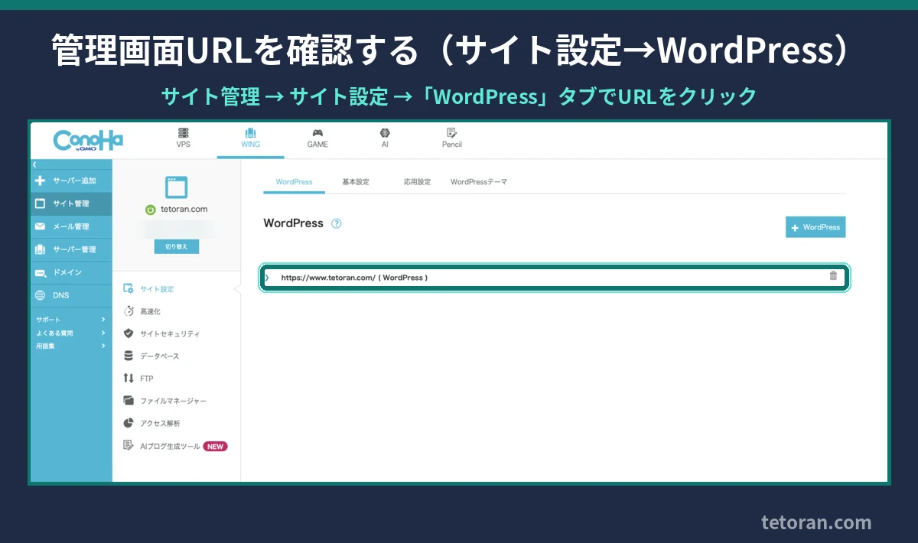Click the AI brain icon
This screenshot has width=918, height=543.
click(385, 132)
